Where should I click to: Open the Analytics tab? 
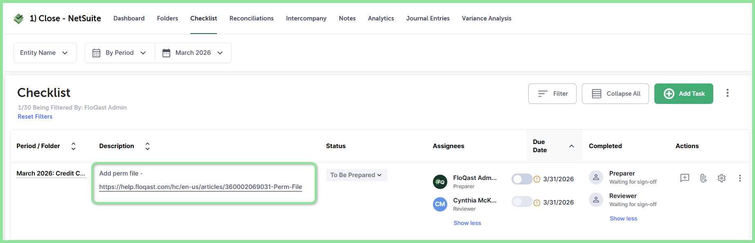click(x=381, y=18)
